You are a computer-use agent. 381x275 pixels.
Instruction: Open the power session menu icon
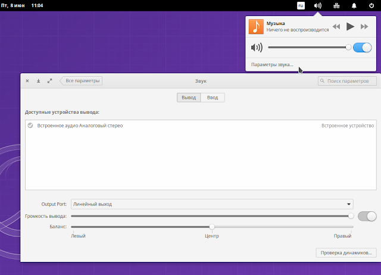(371, 5)
